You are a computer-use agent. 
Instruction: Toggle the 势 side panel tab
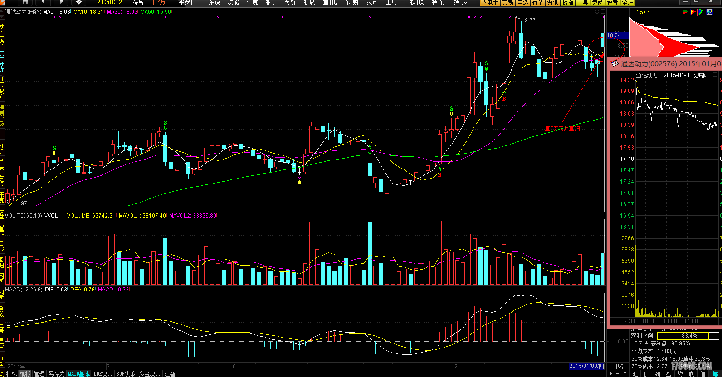pos(680,374)
